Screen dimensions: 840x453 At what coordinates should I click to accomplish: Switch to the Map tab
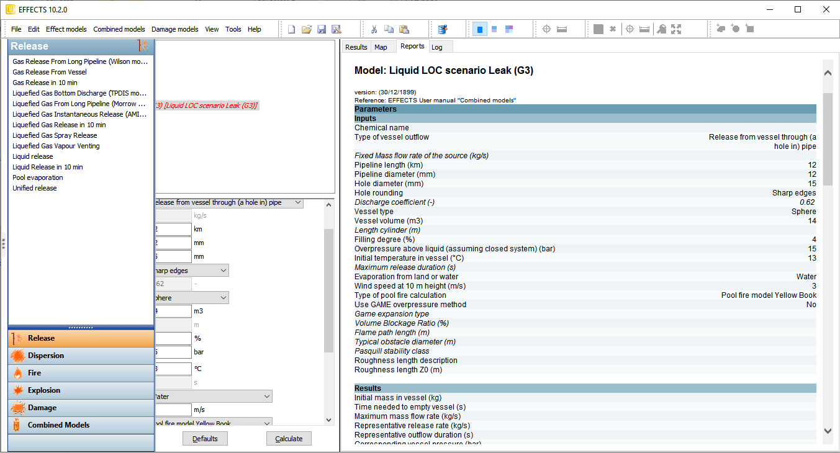pyautogui.click(x=381, y=47)
